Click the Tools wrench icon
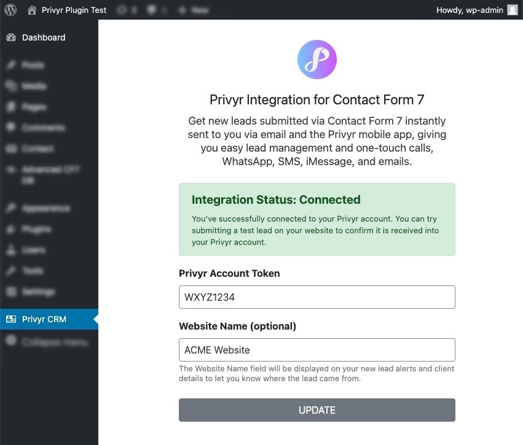 pos(11,271)
